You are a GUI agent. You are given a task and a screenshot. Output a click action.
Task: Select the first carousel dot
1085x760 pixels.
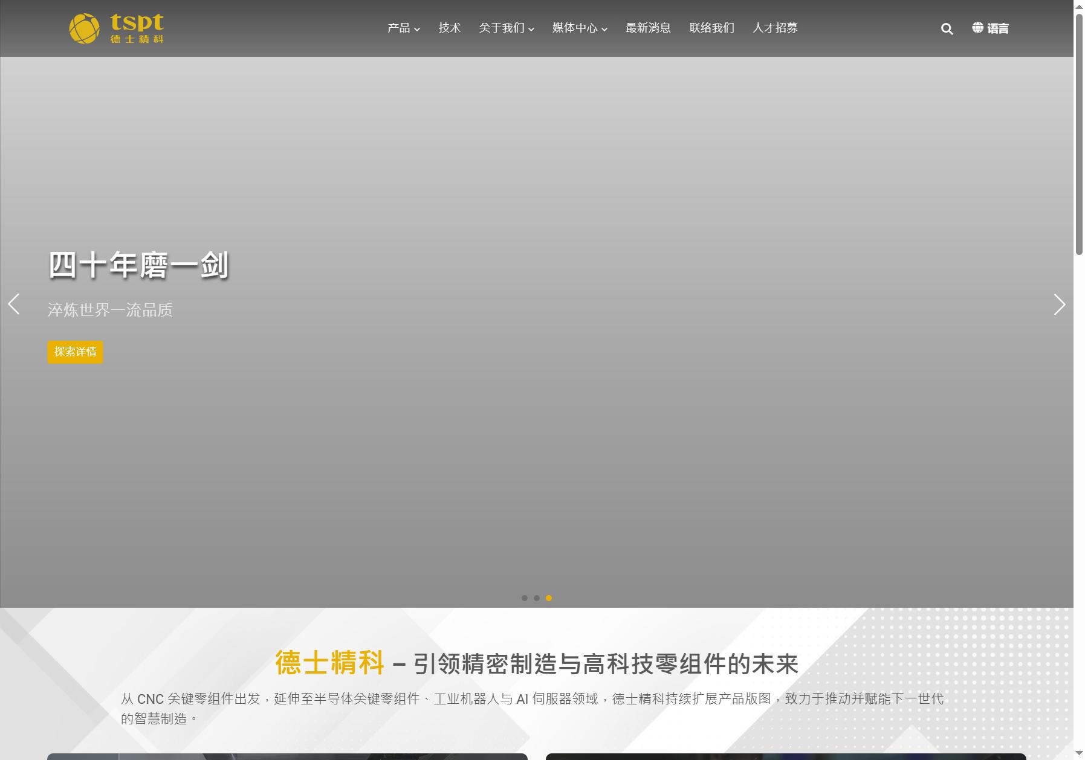coord(525,598)
